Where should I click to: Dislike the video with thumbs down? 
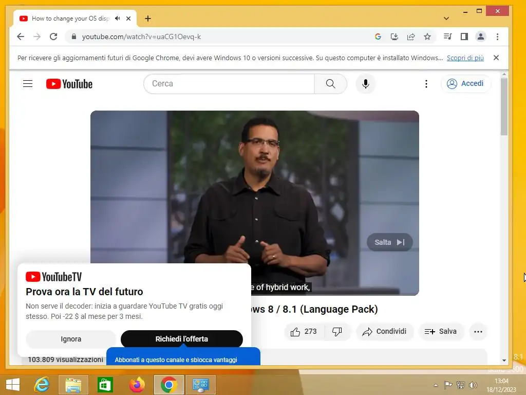pos(337,332)
